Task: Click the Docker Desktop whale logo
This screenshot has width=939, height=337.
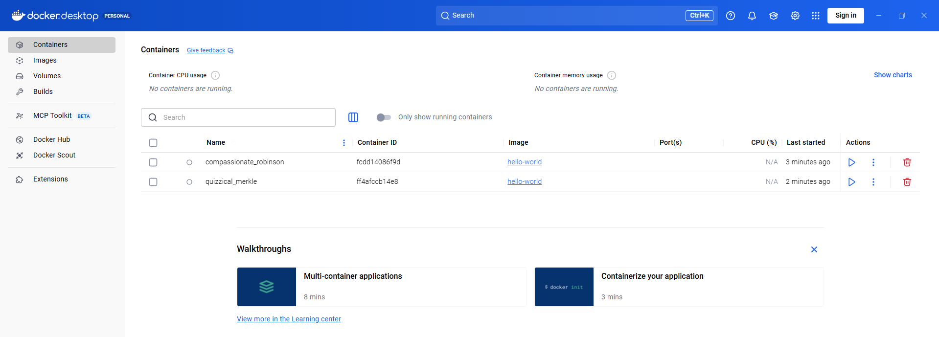Action: point(18,15)
